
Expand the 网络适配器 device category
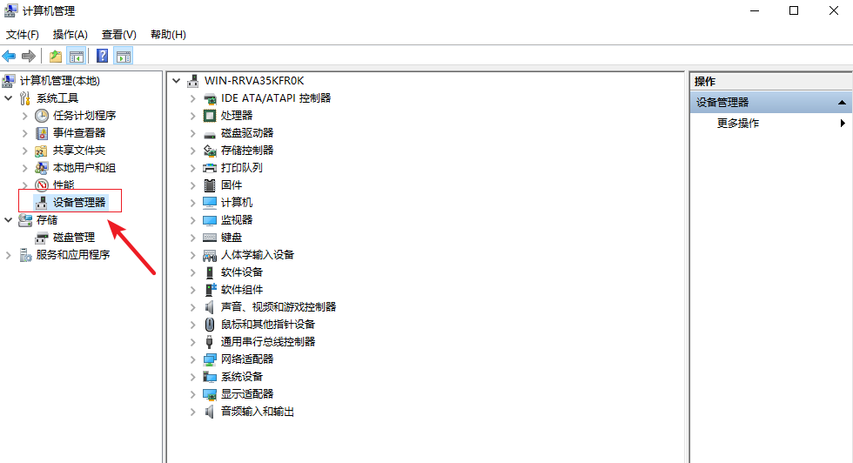[193, 359]
